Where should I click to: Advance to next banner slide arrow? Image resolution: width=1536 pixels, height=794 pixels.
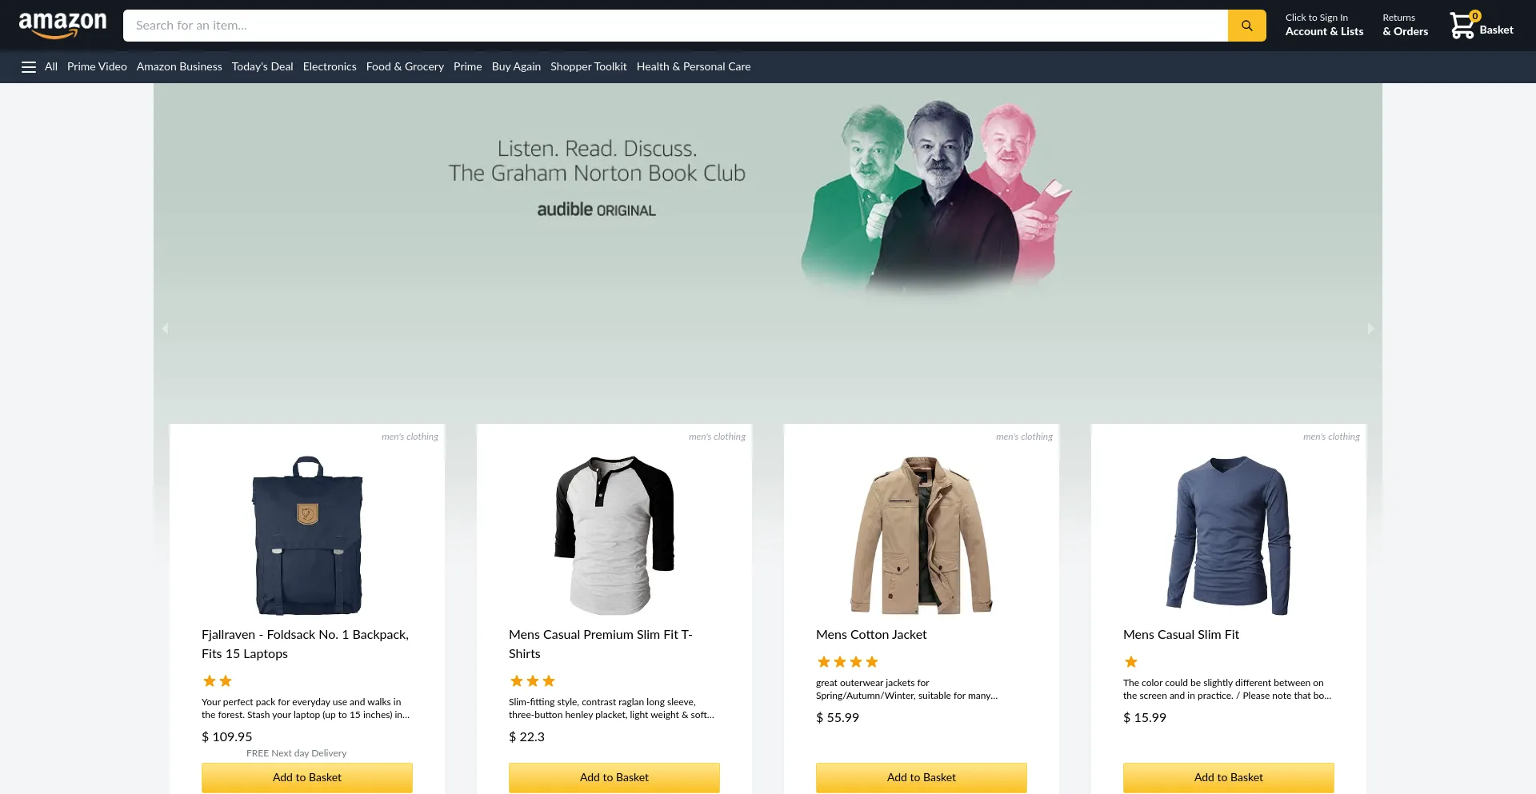click(1370, 329)
